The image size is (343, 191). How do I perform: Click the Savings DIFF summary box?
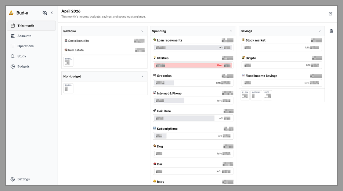pos(267,95)
